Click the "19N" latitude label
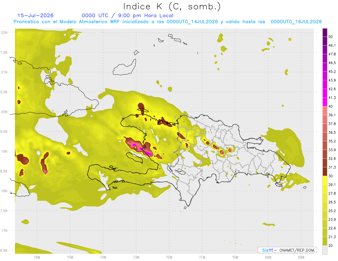 [4, 151]
